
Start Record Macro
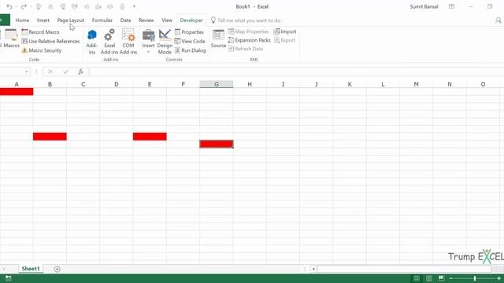pos(40,32)
